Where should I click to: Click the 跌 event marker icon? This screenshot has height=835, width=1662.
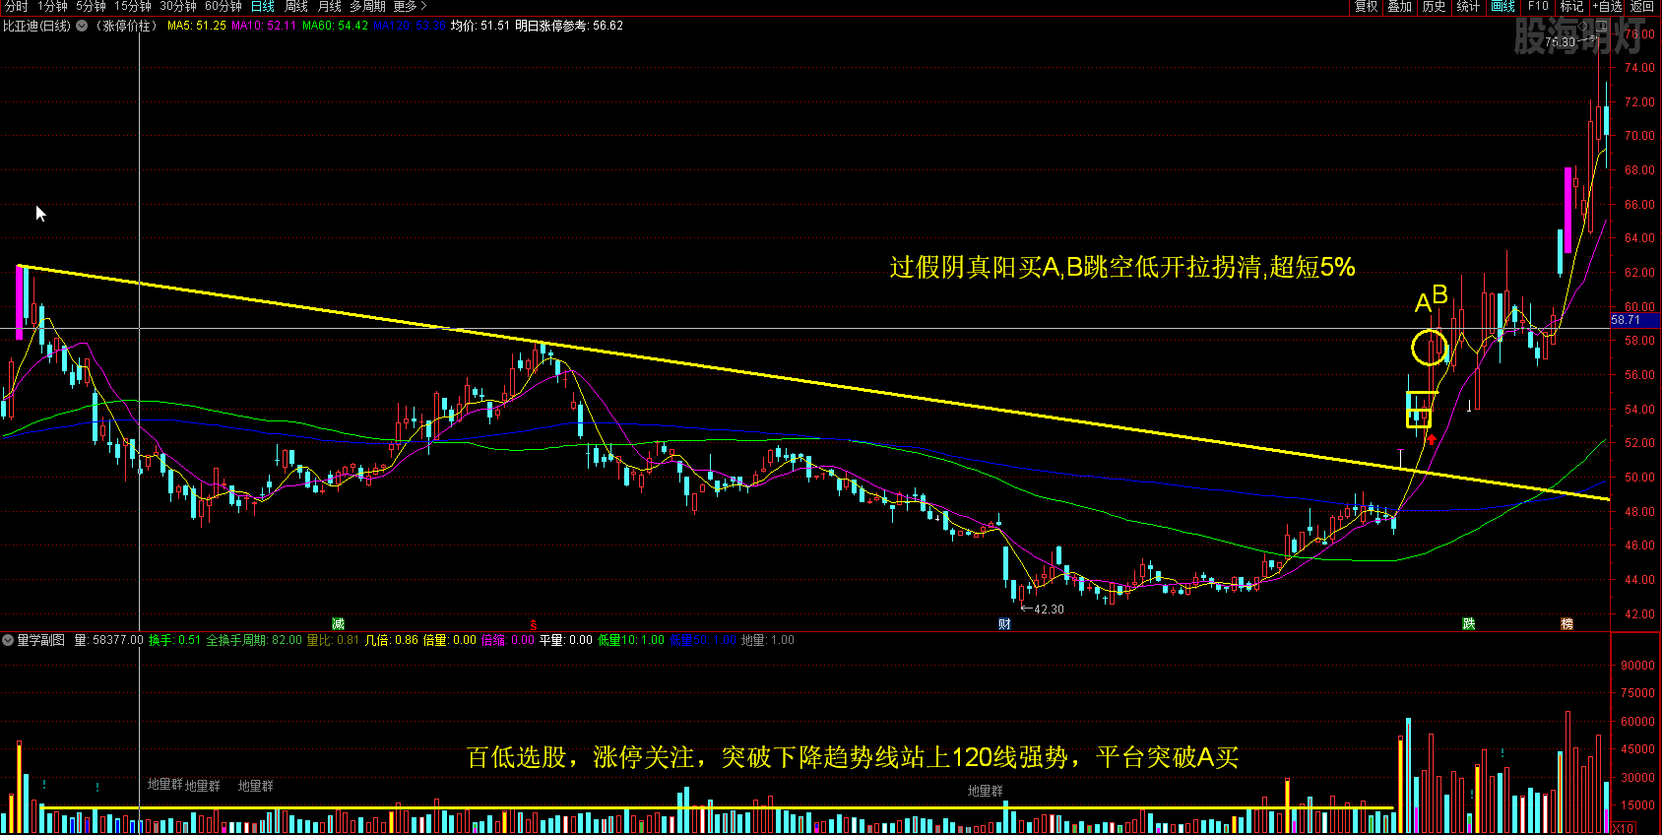(x=1468, y=624)
